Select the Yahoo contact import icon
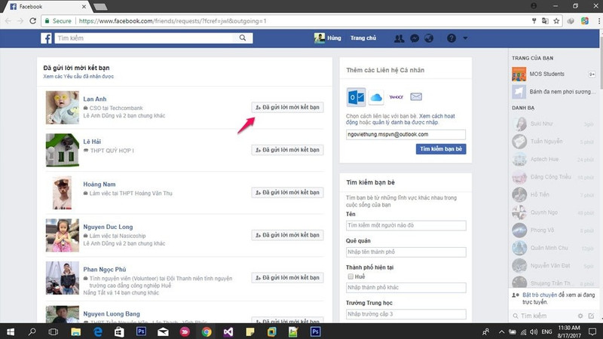This screenshot has width=603, height=339. click(x=396, y=97)
